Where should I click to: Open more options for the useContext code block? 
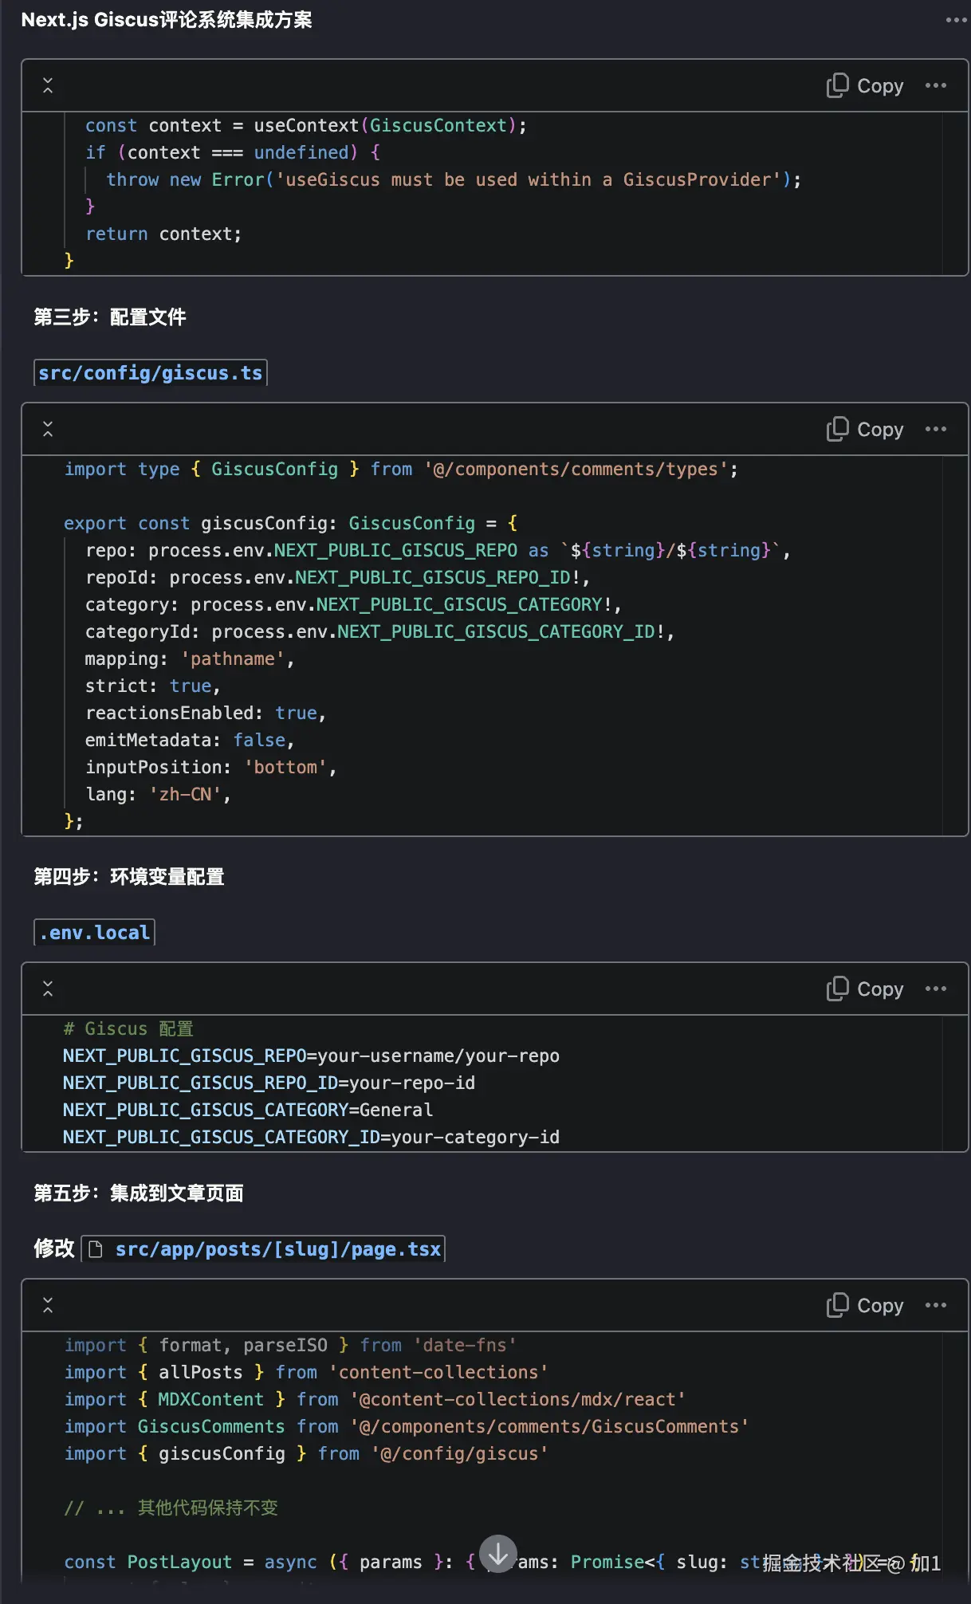click(936, 86)
